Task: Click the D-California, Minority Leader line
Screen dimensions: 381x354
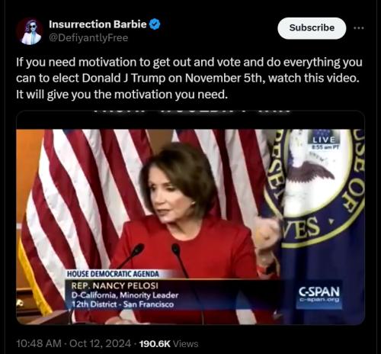Action: (125, 295)
